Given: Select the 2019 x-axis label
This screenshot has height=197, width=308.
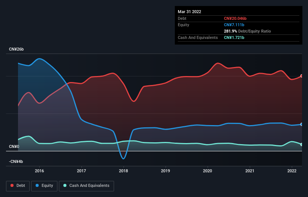Looking at the screenshot, I should tap(165, 171).
